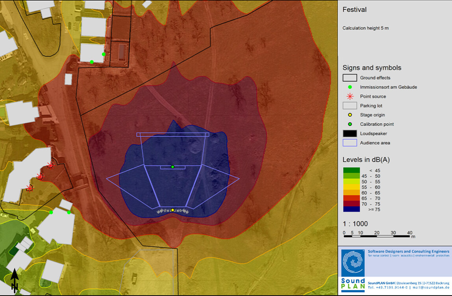Select the green calibration point on the map
The width and height of the screenshot is (452, 296).
(172, 167)
